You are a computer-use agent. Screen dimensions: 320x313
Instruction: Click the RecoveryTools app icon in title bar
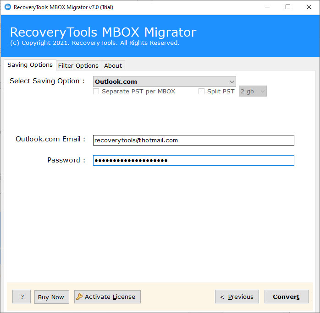[x=8, y=7]
